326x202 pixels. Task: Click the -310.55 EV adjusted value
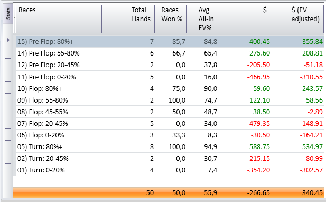311,77
